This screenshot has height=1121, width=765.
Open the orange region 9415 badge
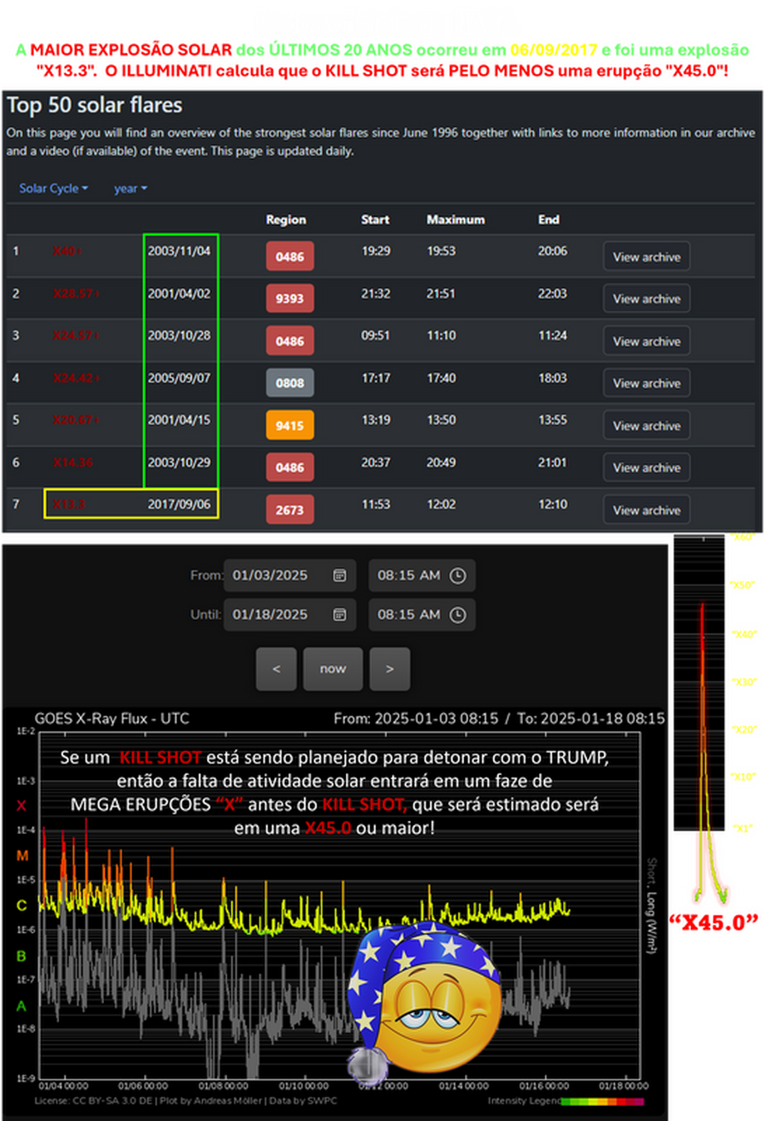pos(289,425)
